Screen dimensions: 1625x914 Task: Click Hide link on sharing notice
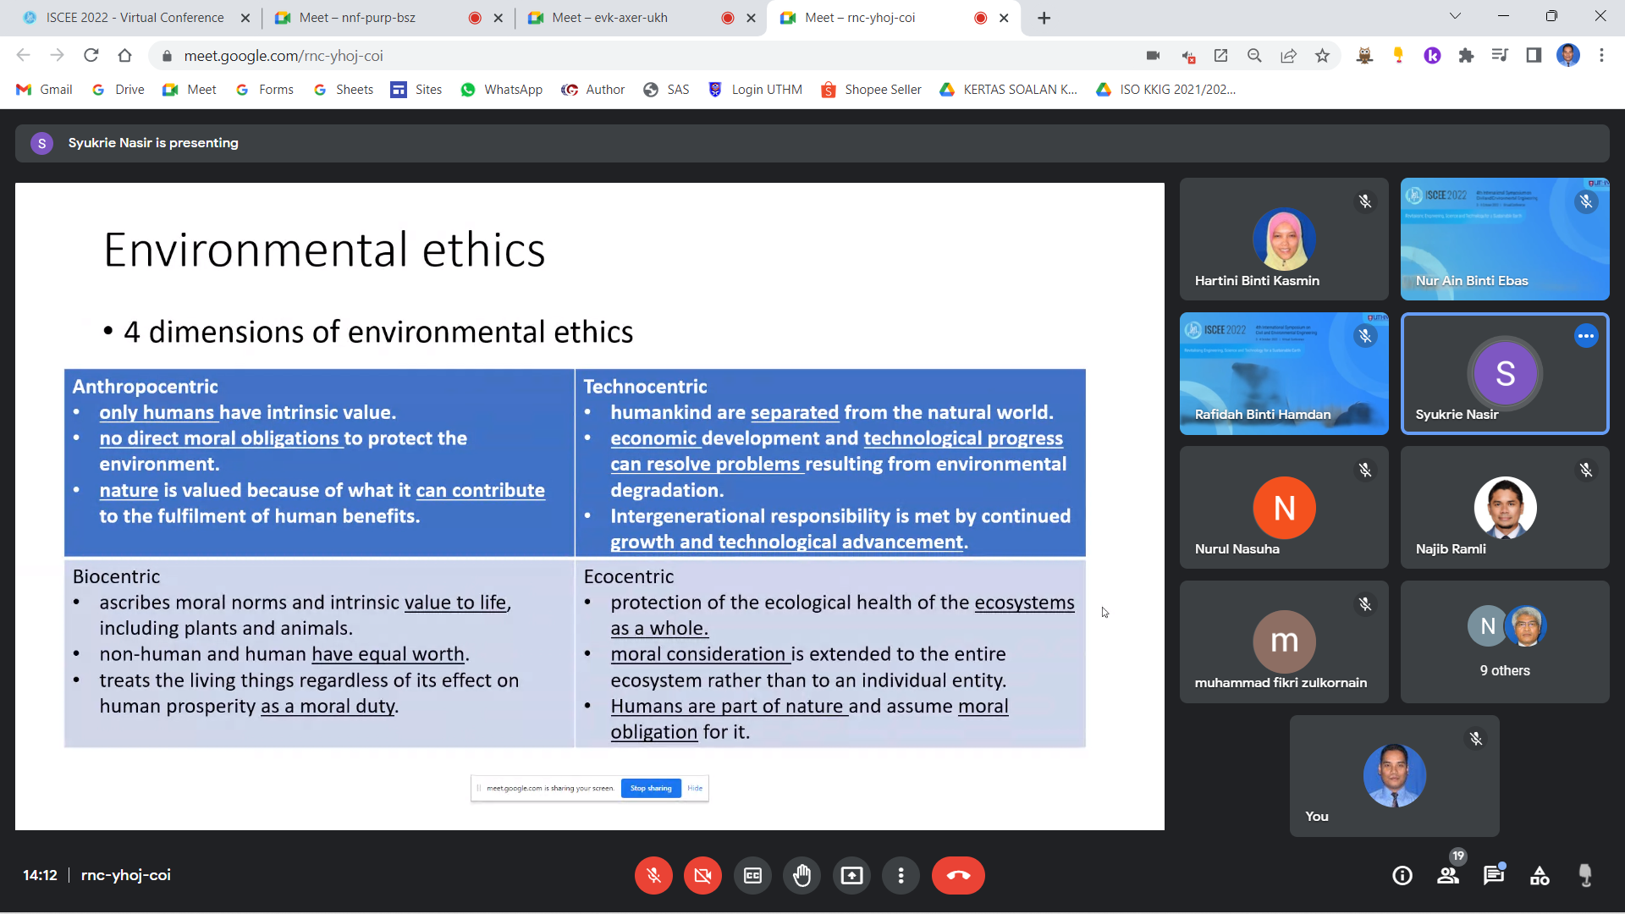pos(695,788)
